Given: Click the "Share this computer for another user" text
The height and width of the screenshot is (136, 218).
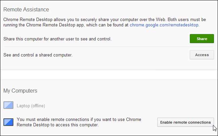Looking at the screenshot, I should (x=57, y=39).
